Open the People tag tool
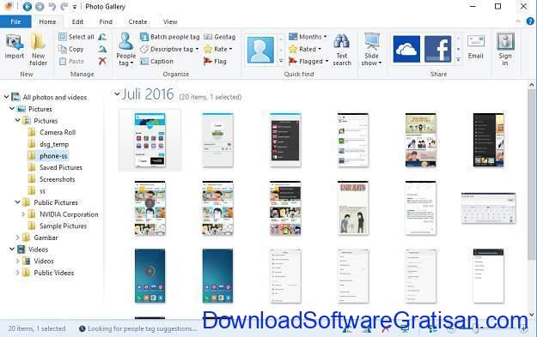The height and width of the screenshot is (337, 537). [x=125, y=49]
